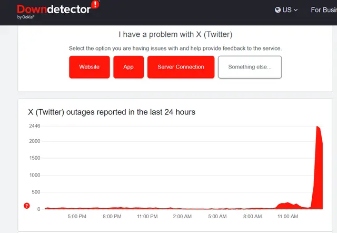The height and width of the screenshot is (233, 337).
Task: Click the tall outage spike peak on the chart
Action: pyautogui.click(x=318, y=127)
